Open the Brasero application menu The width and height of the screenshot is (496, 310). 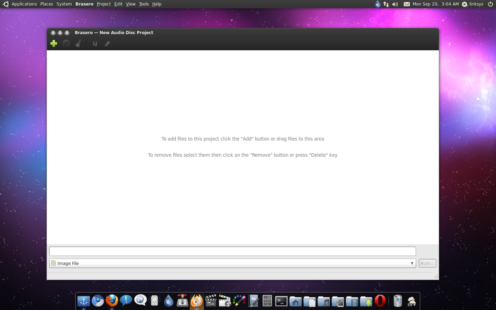pyautogui.click(x=84, y=4)
